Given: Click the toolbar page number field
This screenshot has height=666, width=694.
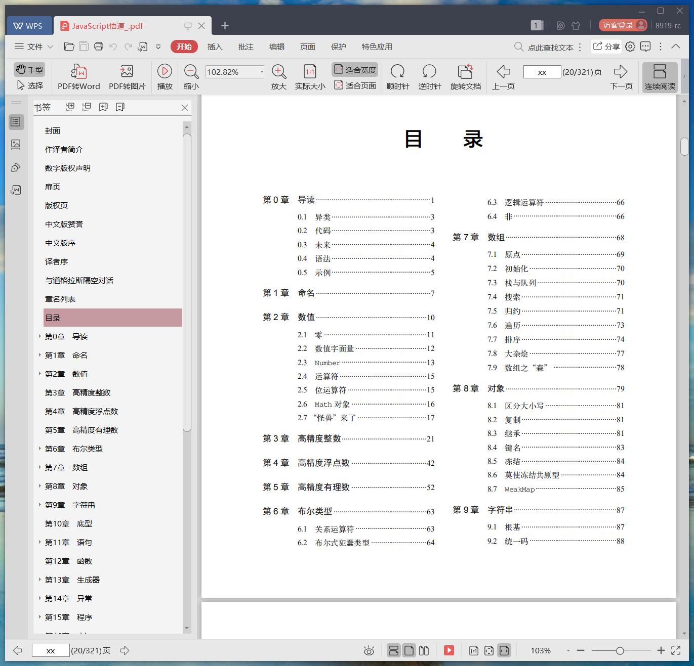Looking at the screenshot, I should click(542, 72).
